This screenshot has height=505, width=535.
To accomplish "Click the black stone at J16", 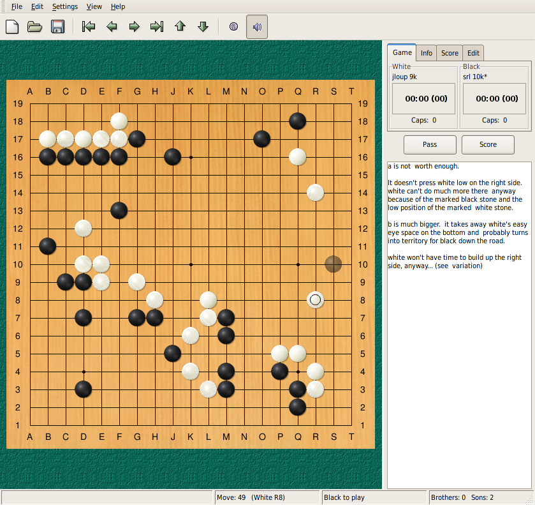I will pyautogui.click(x=173, y=157).
